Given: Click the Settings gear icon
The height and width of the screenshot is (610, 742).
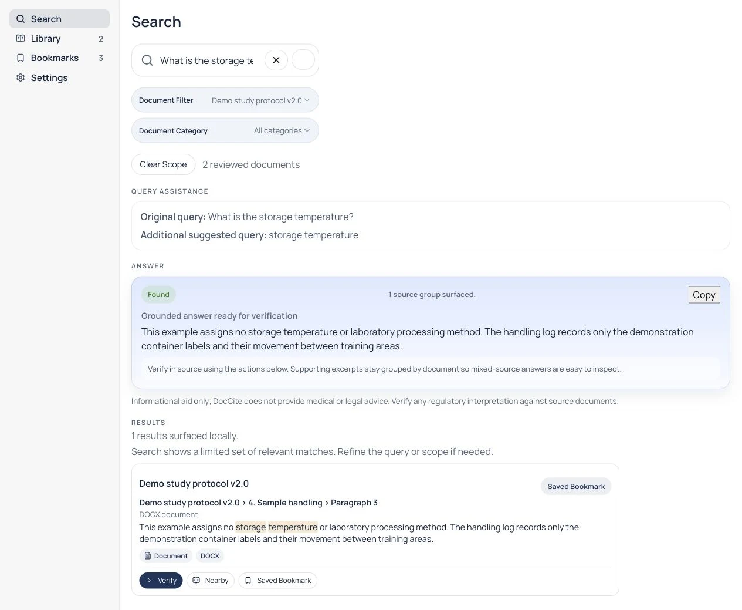Looking at the screenshot, I should click(x=21, y=77).
